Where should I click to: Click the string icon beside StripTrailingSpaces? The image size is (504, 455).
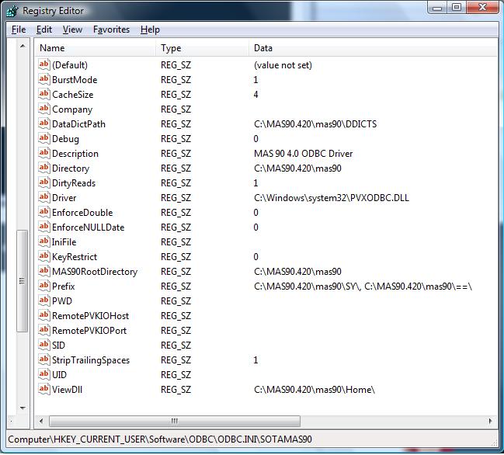(x=44, y=360)
